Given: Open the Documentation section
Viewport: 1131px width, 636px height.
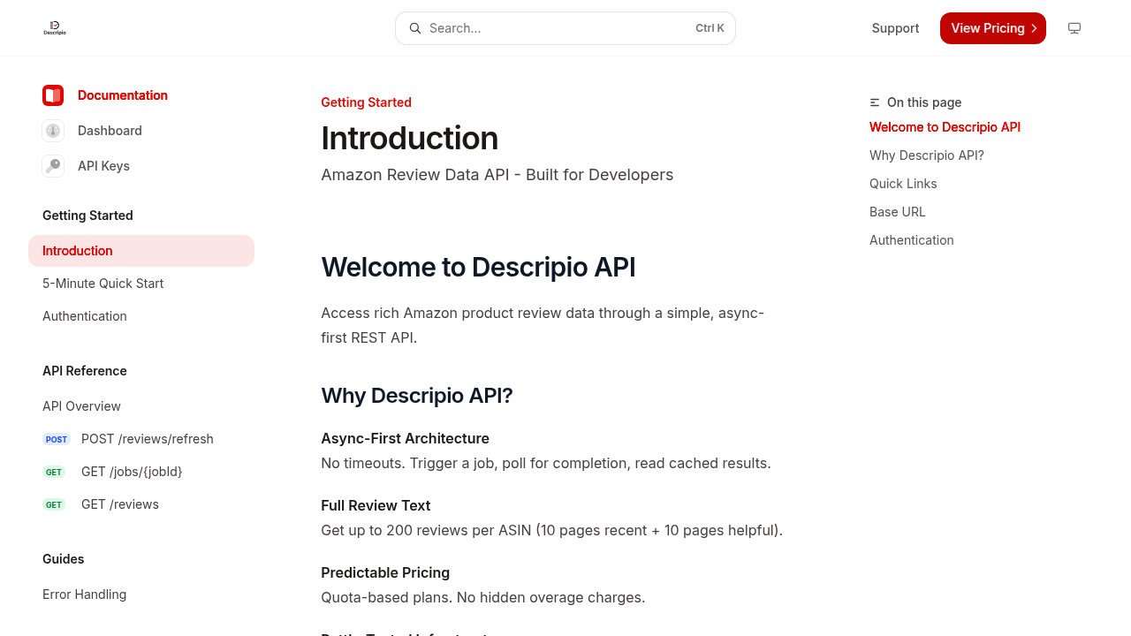Looking at the screenshot, I should [123, 95].
